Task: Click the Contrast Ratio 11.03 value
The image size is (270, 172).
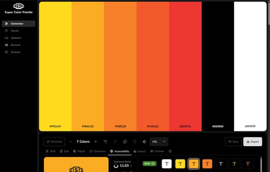Action: (124, 165)
